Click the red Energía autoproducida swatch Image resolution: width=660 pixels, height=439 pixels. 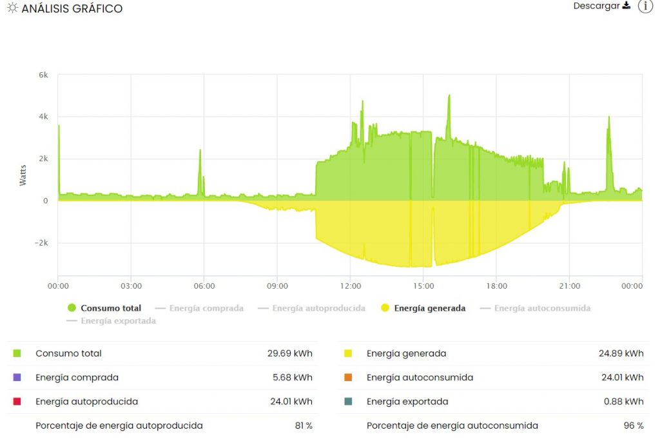tap(17, 402)
